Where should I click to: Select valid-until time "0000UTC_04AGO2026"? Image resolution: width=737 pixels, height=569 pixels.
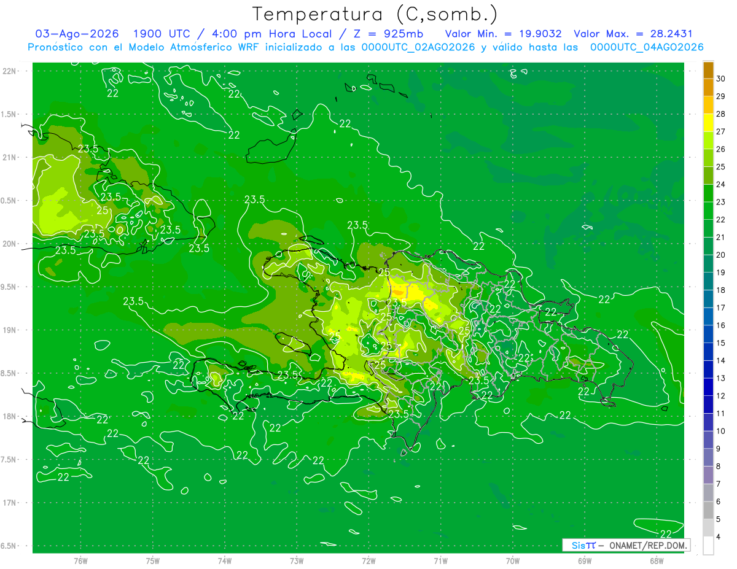(x=647, y=47)
